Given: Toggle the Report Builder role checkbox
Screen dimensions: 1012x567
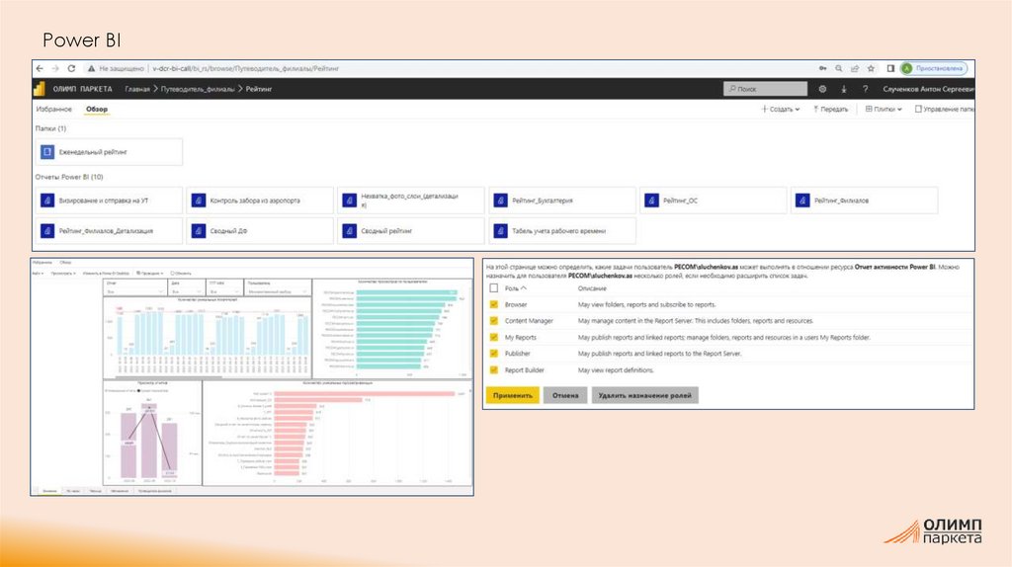Looking at the screenshot, I should pos(493,369).
